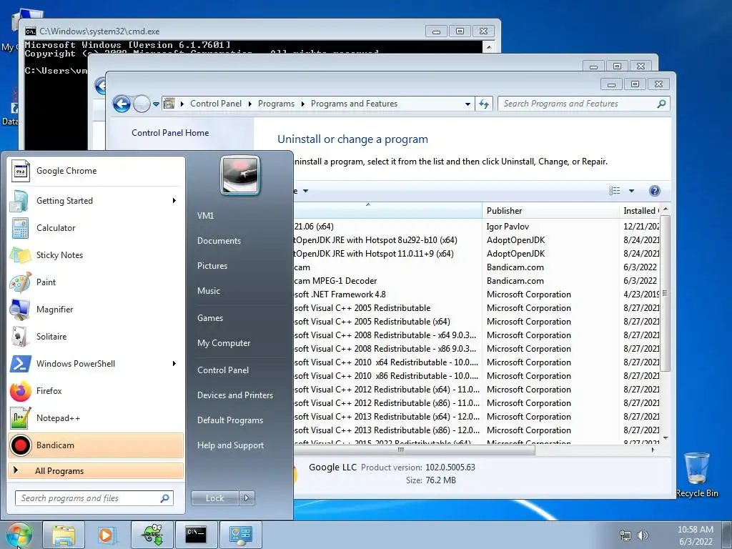Open Music from Start menu

click(208, 291)
